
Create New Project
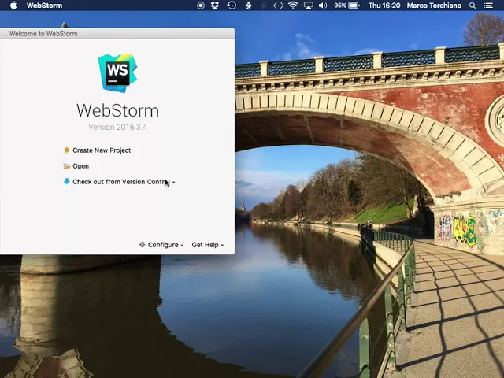coord(102,150)
